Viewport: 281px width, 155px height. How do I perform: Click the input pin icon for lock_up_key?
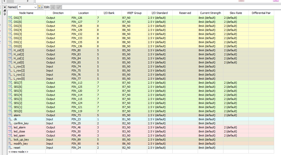pyautogui.click(x=10, y=140)
